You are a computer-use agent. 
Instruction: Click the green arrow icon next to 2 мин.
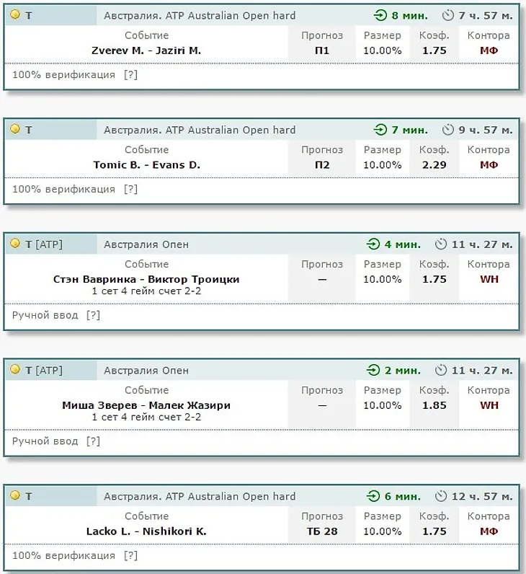click(373, 370)
